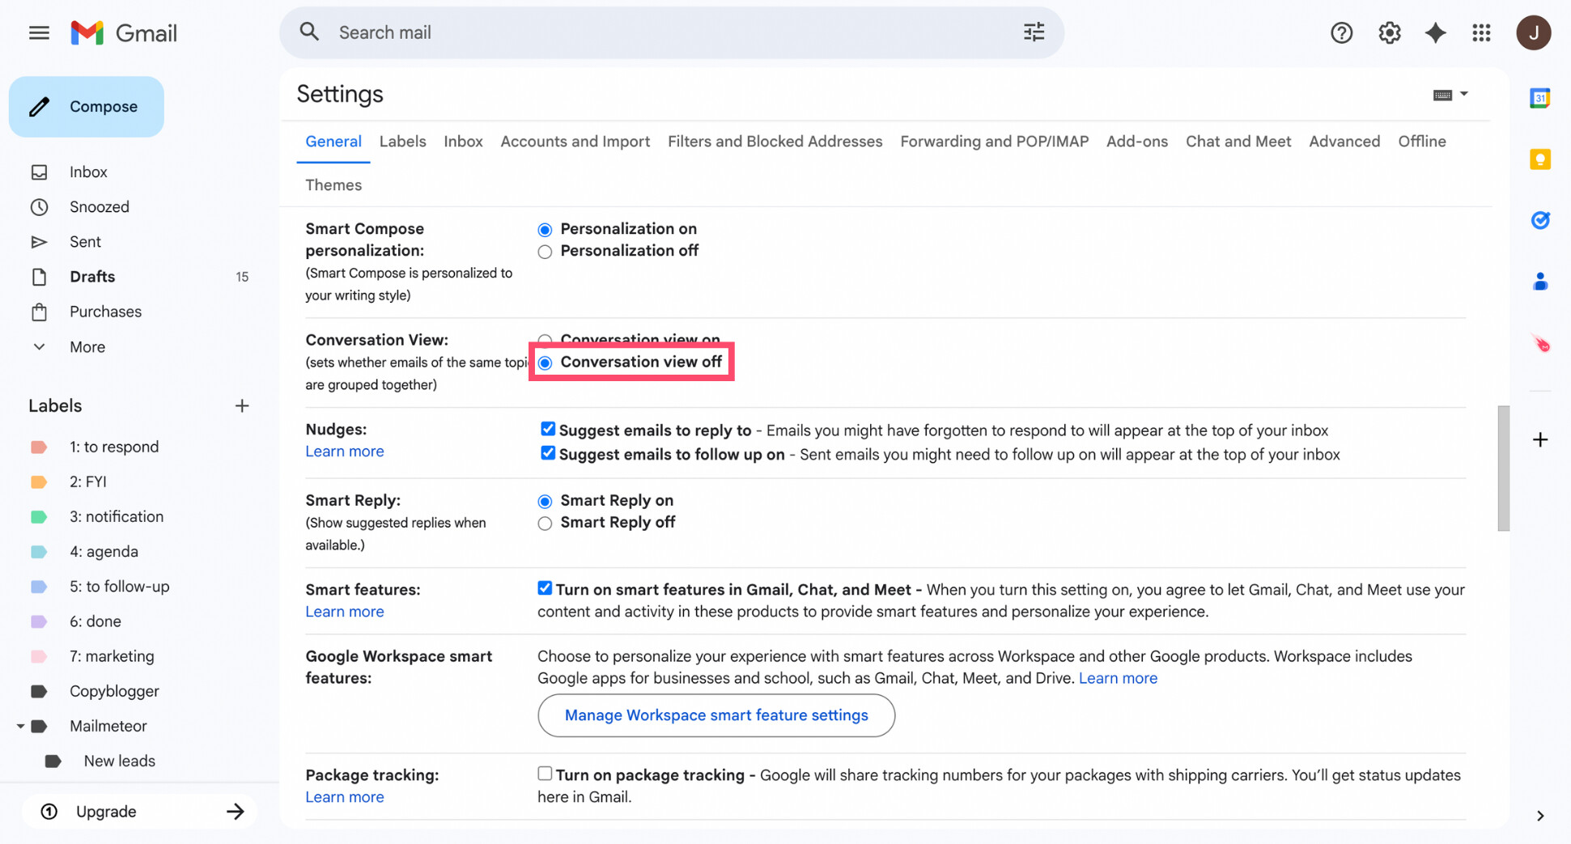Open the Chat and Meet settings tab
The width and height of the screenshot is (1571, 844).
coord(1238,141)
